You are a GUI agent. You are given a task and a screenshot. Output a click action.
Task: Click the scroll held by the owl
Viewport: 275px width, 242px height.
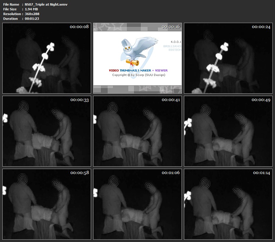pos(132,61)
